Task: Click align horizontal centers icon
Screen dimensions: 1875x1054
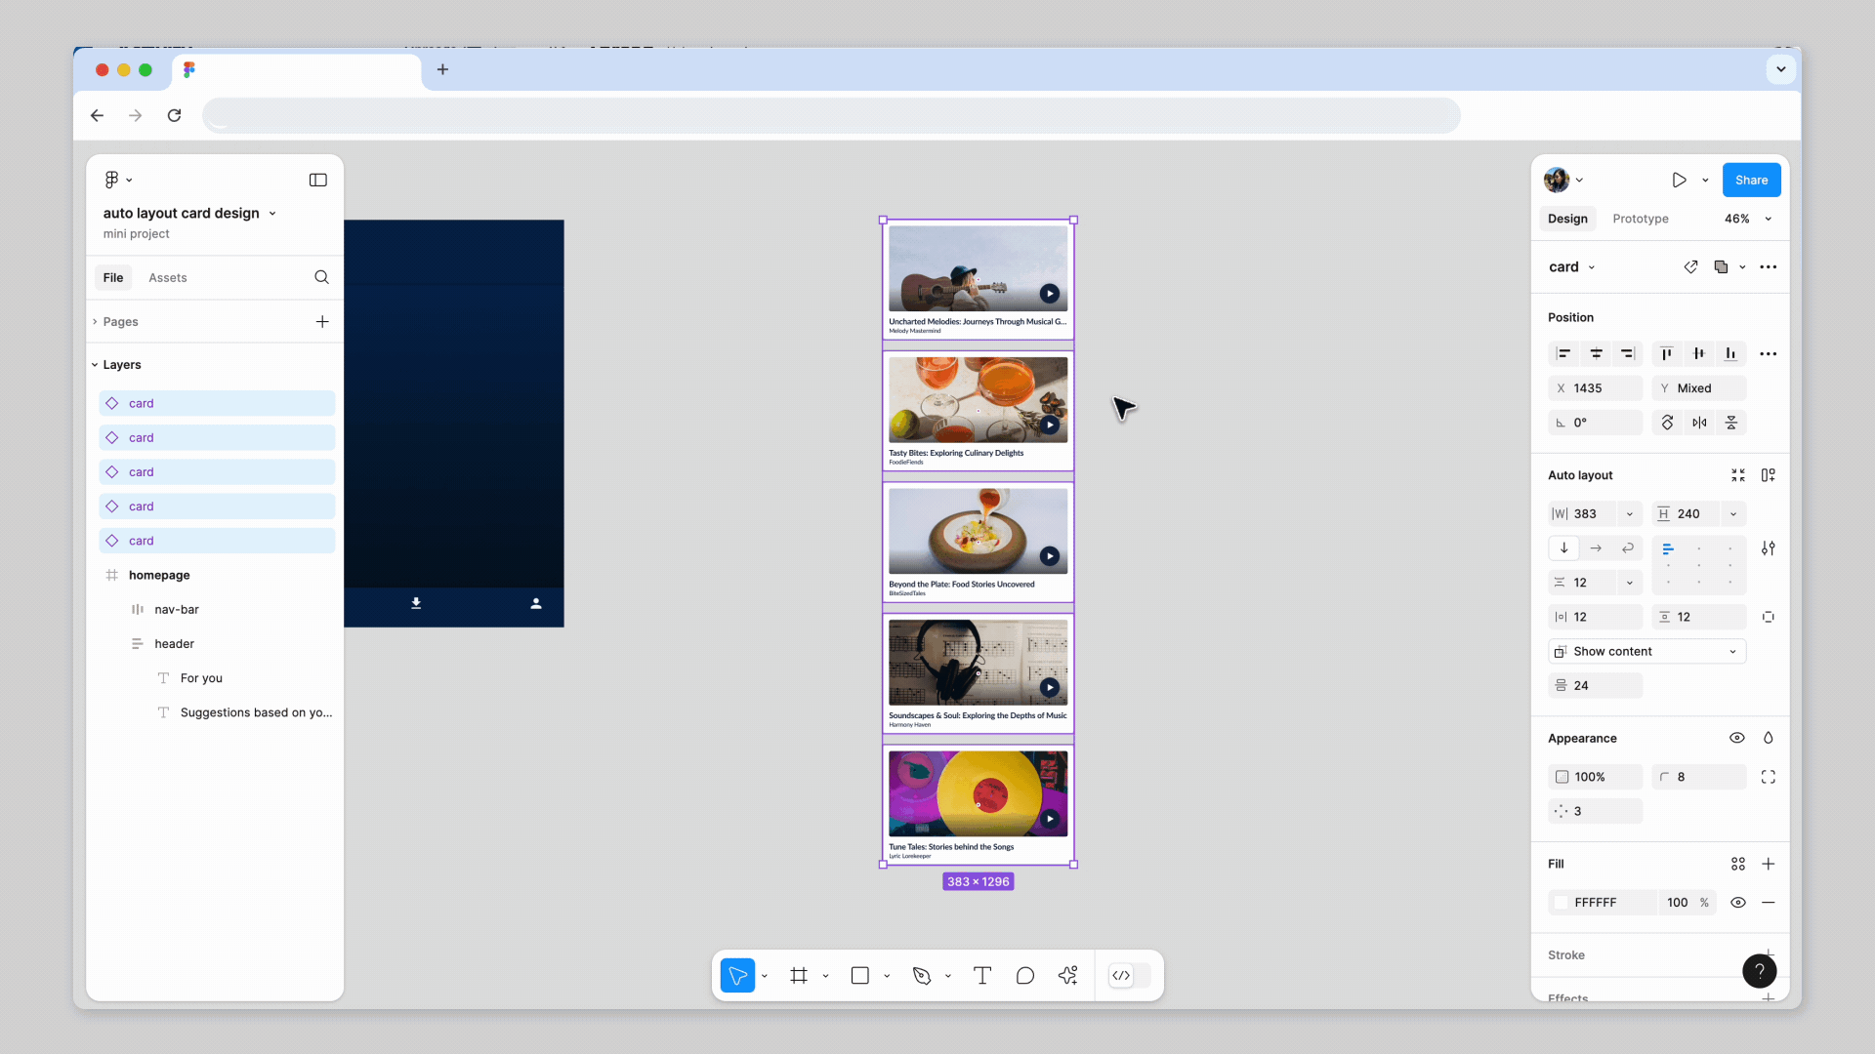Action: [1596, 353]
